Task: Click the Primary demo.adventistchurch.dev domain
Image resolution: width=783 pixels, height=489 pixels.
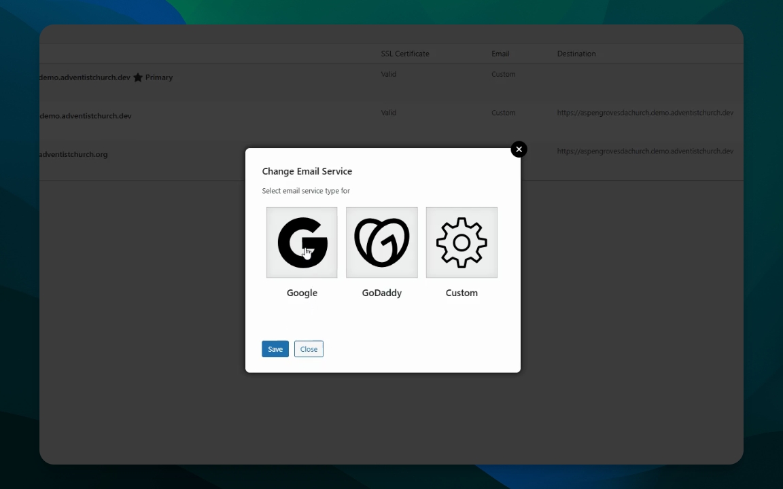Action: click(85, 77)
